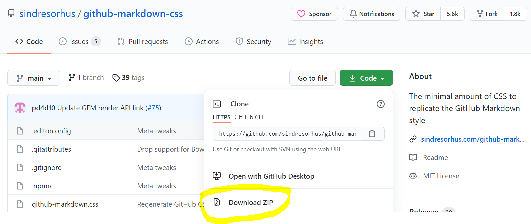The image size is (531, 224).
Task: Open the Notifications bell button
Action: (372, 14)
